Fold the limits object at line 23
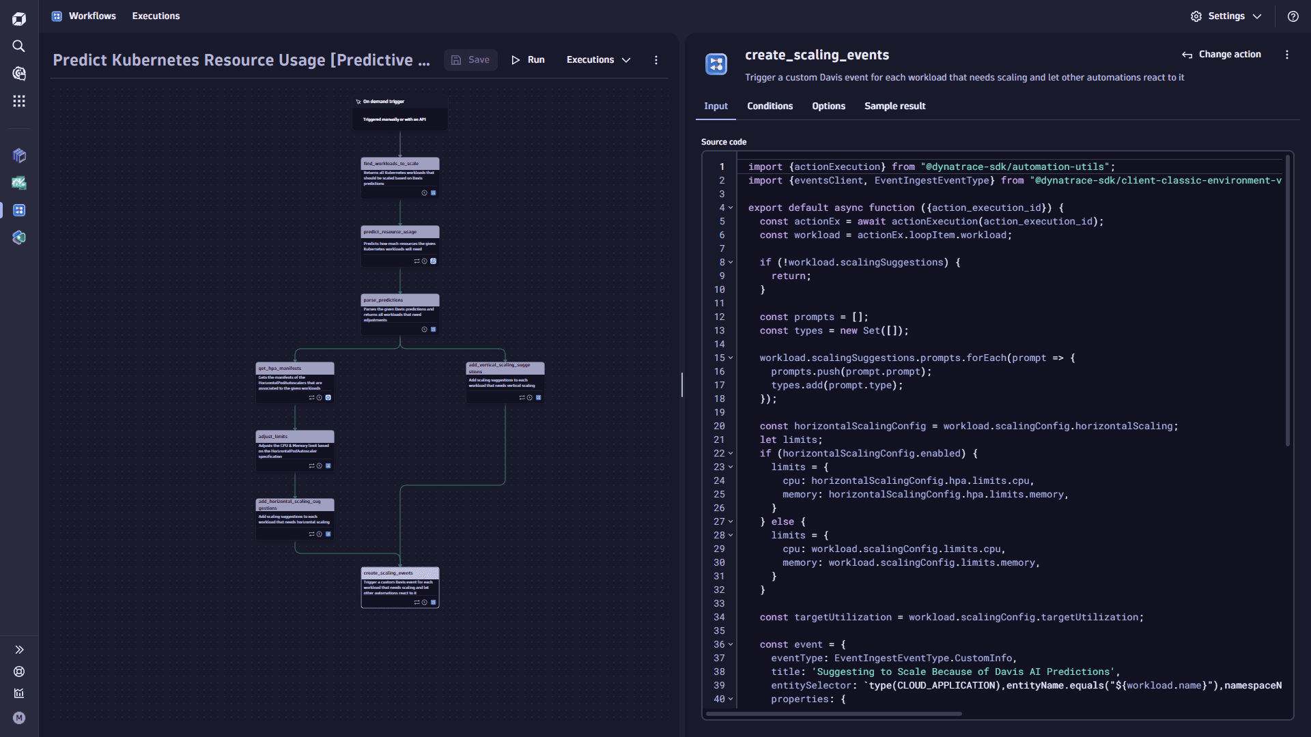 click(x=731, y=467)
